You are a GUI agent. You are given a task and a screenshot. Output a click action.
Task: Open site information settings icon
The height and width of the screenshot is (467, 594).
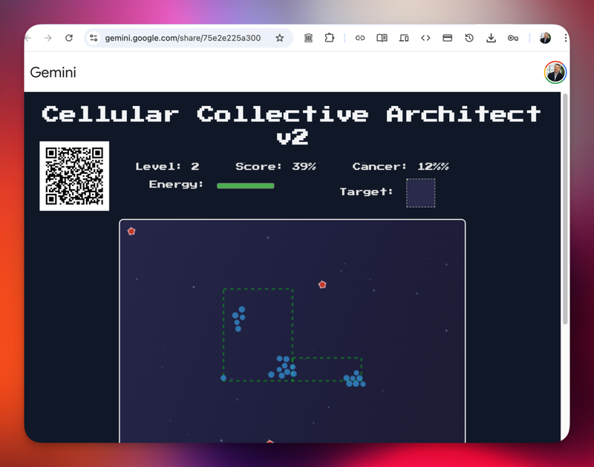(94, 38)
